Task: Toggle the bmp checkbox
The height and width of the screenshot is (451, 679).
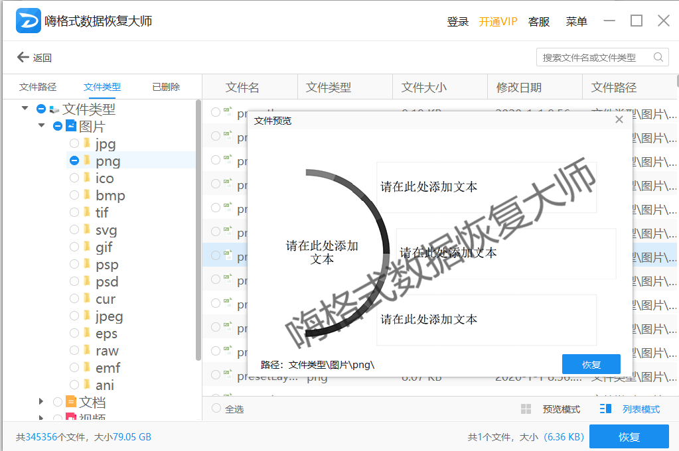Action: [x=74, y=195]
